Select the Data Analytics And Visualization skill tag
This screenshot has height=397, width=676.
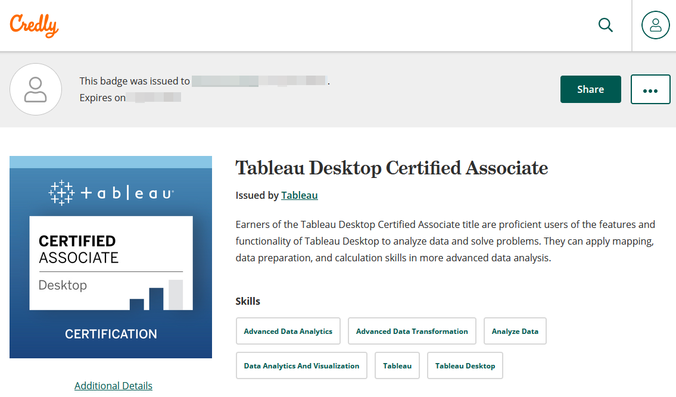(x=301, y=365)
